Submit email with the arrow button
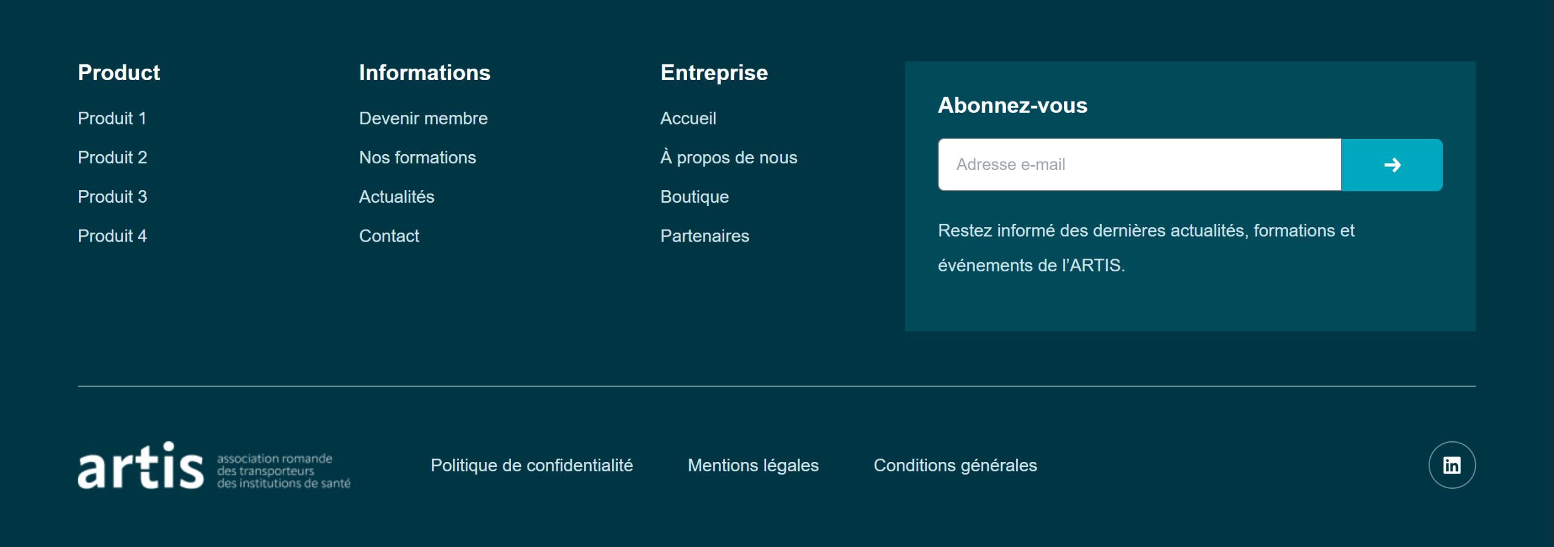The width and height of the screenshot is (1554, 547). (x=1391, y=165)
